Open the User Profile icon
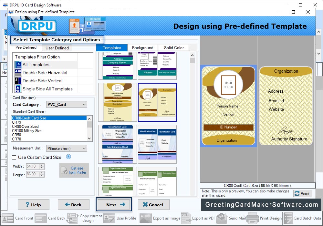323x226 pixels. pos(109,218)
